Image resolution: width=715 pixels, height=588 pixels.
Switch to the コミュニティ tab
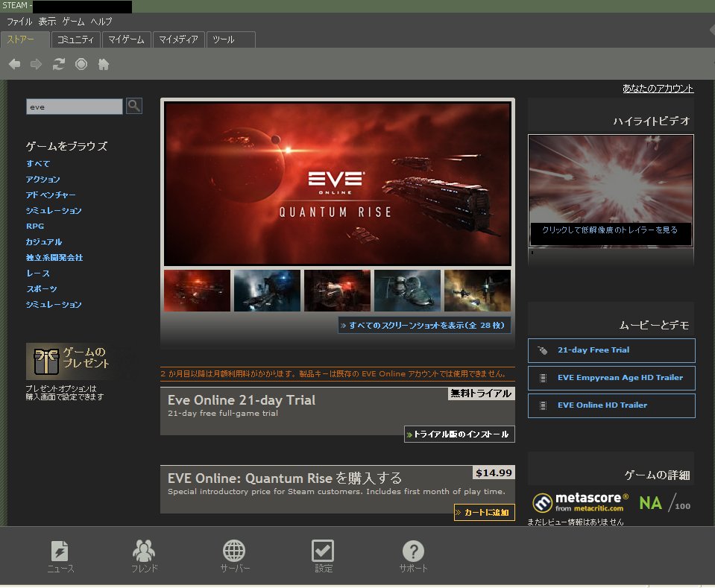tap(76, 39)
